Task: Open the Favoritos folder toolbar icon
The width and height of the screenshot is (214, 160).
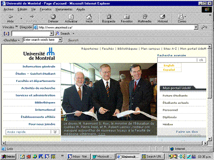Action: click(x=127, y=17)
